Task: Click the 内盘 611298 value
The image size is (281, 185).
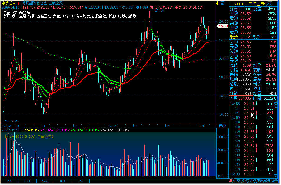Action: pyautogui.click(x=270, y=98)
